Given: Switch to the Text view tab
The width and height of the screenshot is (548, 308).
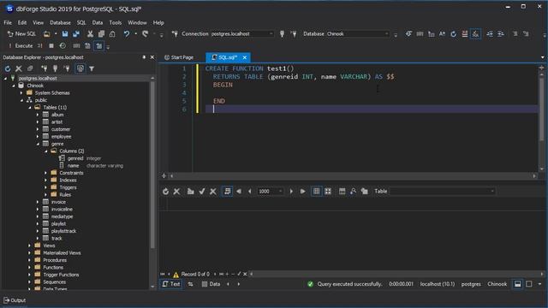Looking at the screenshot, I should tap(171, 284).
